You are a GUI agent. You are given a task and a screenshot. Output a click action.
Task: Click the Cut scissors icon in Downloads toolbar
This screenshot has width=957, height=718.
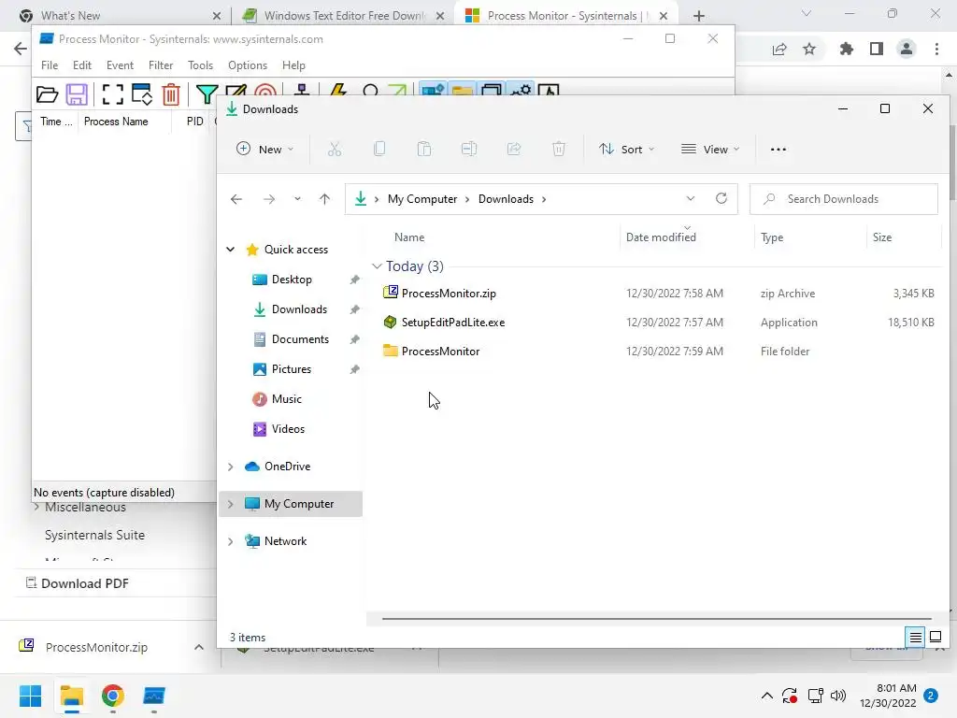tap(335, 149)
